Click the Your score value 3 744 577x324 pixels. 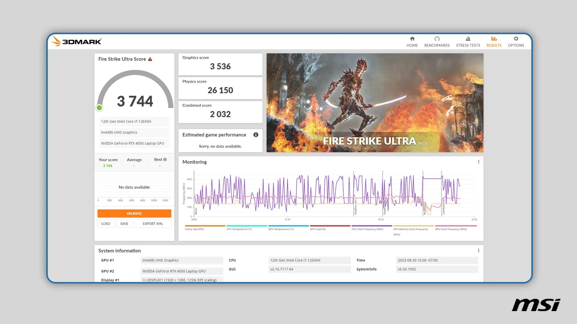[x=108, y=166]
